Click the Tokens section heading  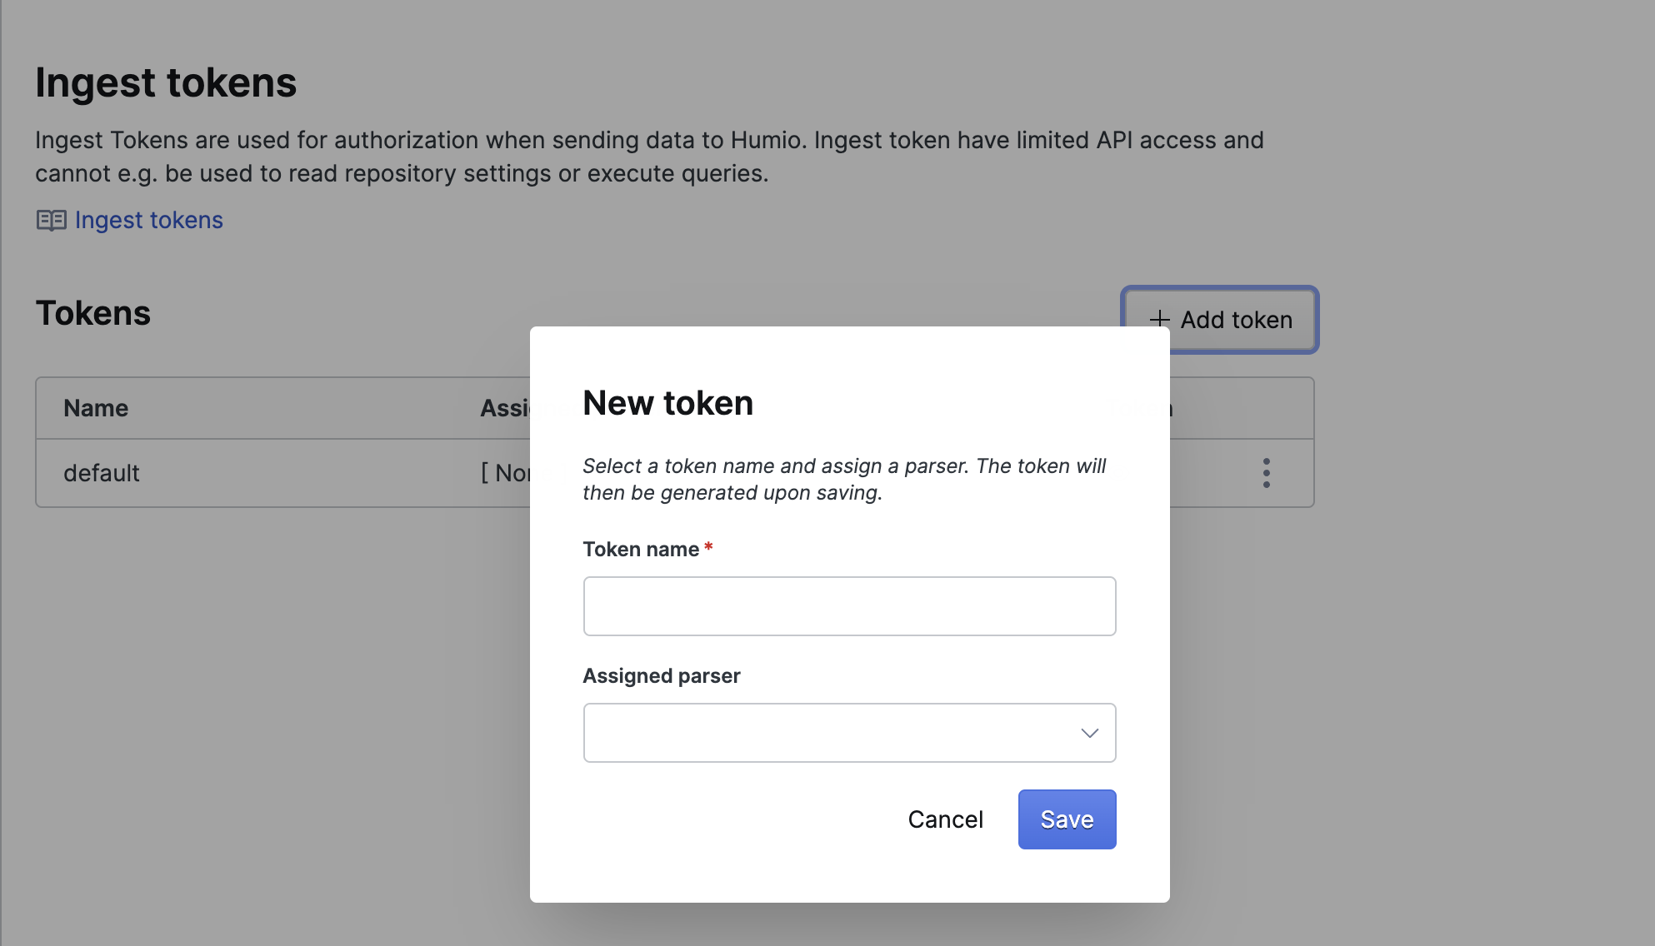tap(92, 313)
